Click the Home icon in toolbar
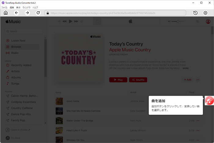 (6, 13)
